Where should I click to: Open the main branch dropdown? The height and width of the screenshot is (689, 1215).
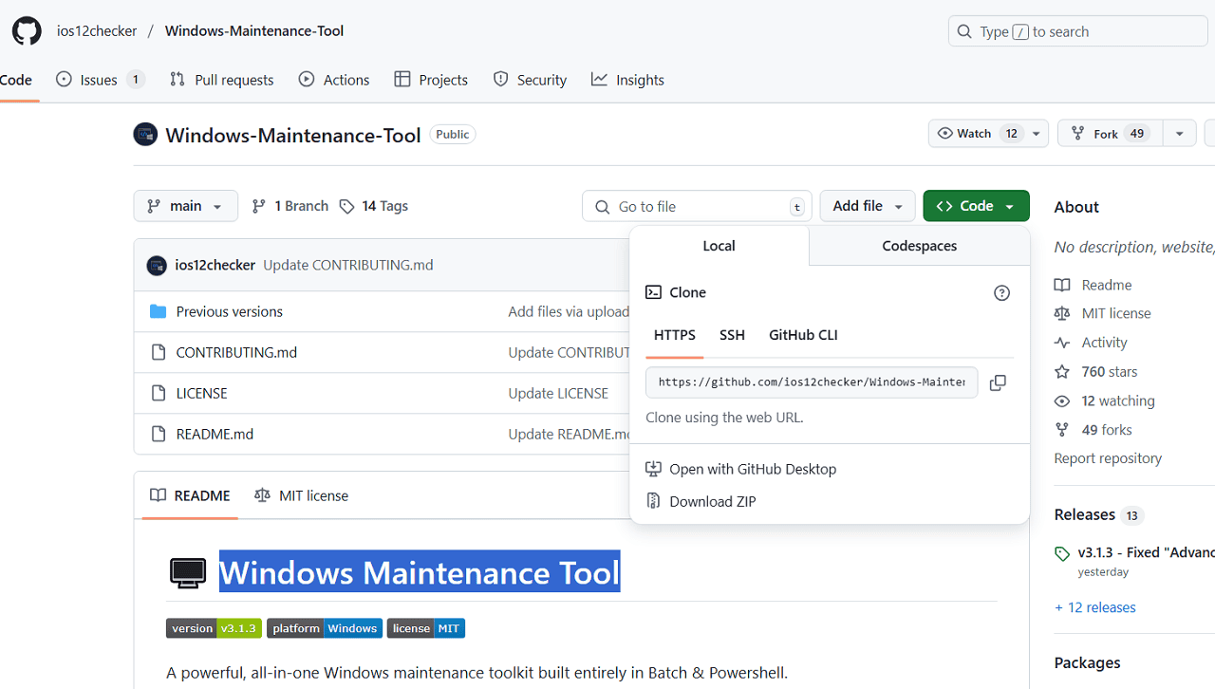(x=185, y=206)
